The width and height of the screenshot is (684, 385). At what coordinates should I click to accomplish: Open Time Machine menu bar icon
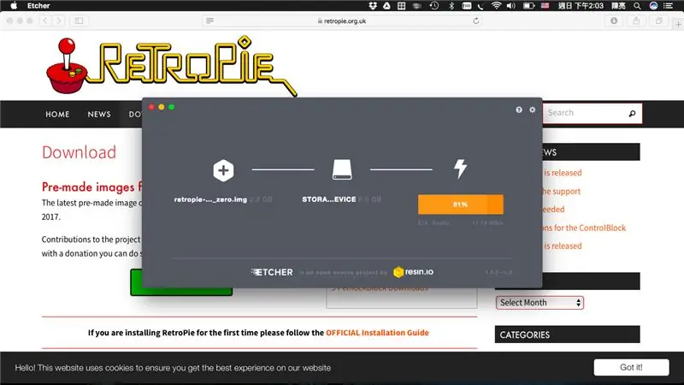[x=434, y=6]
